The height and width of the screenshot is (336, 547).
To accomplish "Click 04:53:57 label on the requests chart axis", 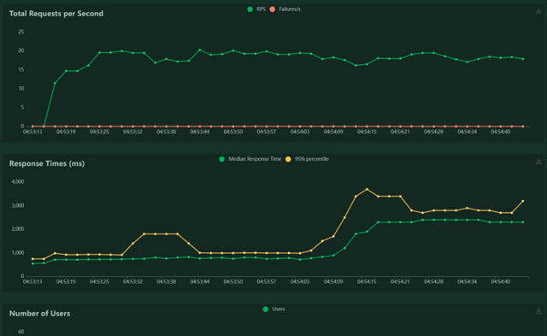I will coord(267,132).
